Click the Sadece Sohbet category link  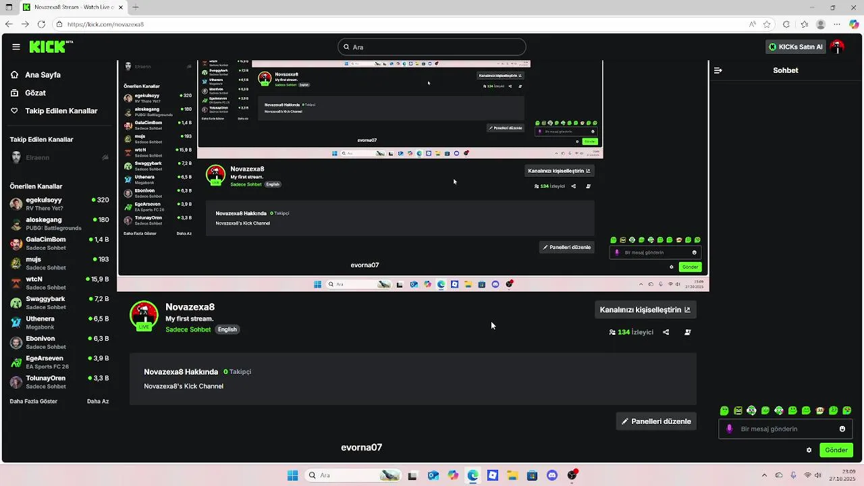point(188,329)
